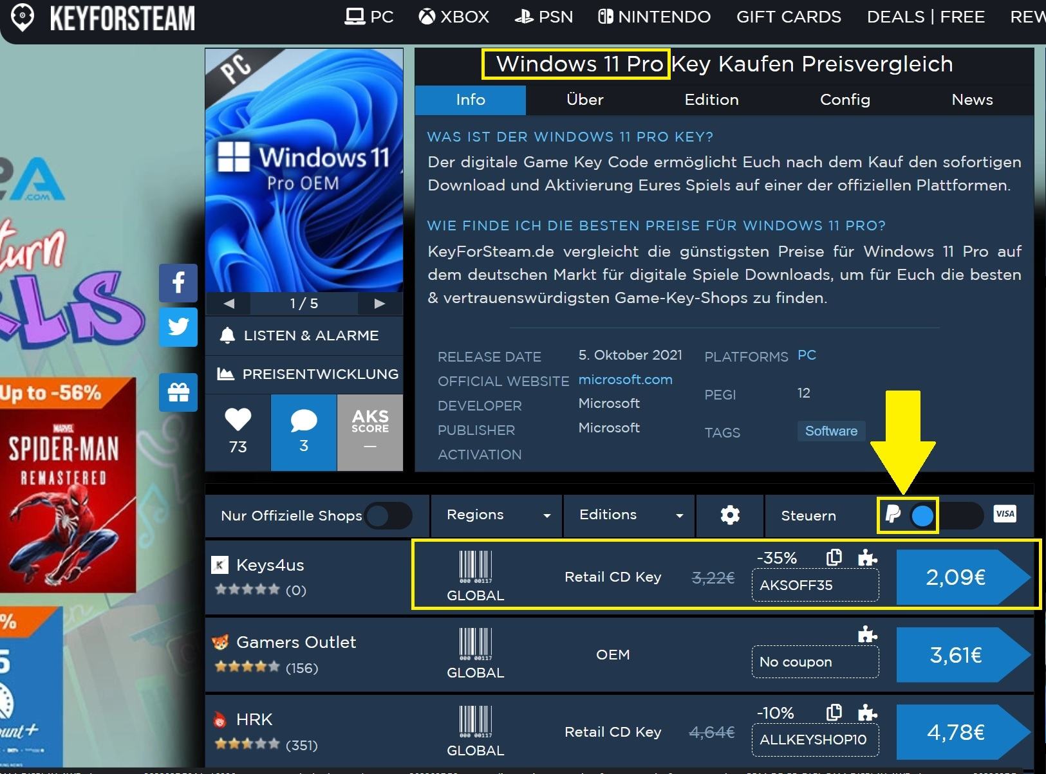
Task: Click the Gamers Outlet star rating (156)
Action: 266,668
